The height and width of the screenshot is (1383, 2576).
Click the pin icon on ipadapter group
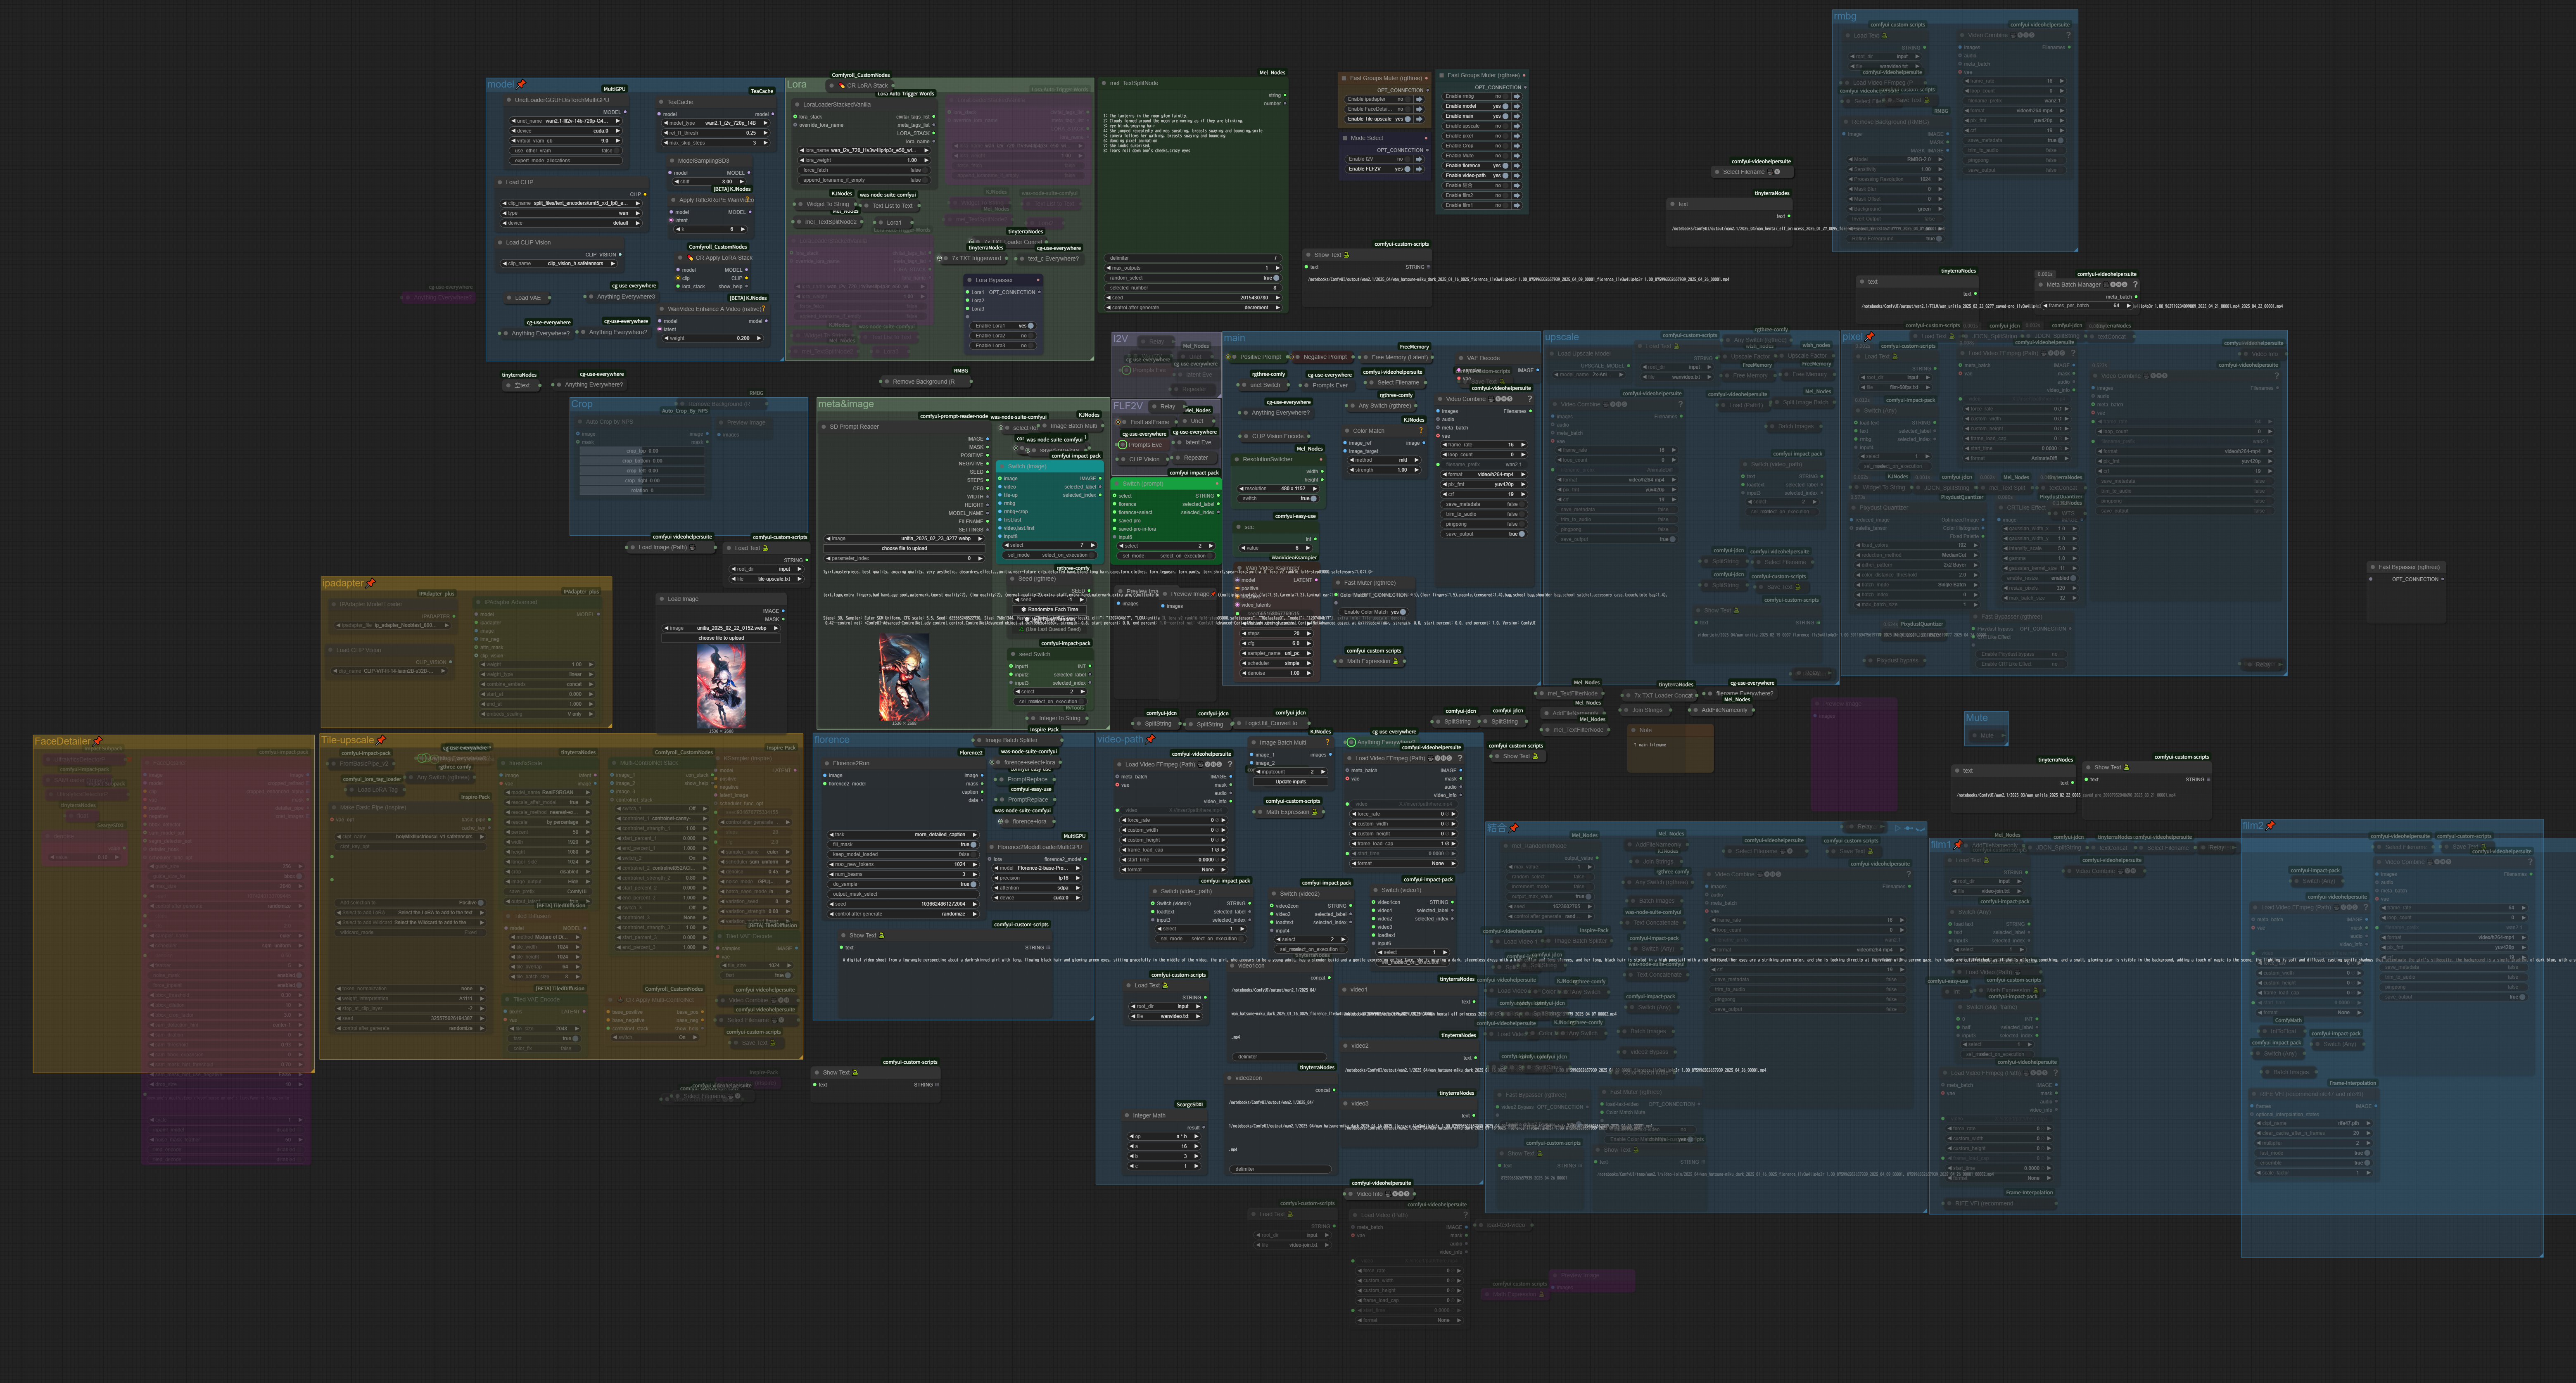click(x=371, y=583)
